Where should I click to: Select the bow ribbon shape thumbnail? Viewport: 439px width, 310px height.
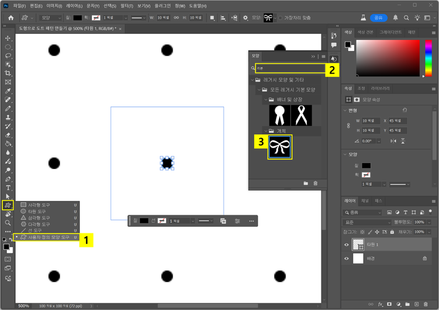(x=280, y=147)
